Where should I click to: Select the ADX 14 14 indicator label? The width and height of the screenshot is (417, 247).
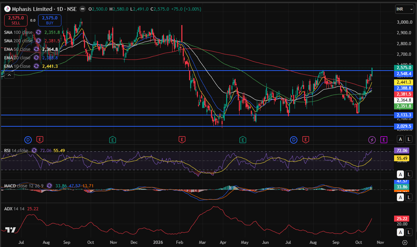point(14,209)
